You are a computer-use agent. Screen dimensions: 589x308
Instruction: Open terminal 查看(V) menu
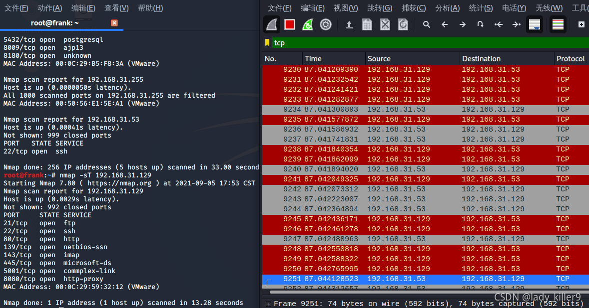tap(116, 8)
